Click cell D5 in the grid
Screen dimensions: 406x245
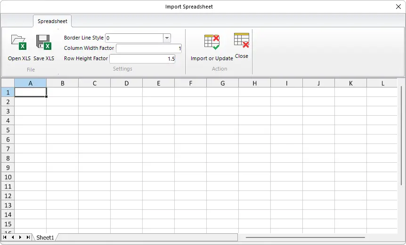[127, 130]
